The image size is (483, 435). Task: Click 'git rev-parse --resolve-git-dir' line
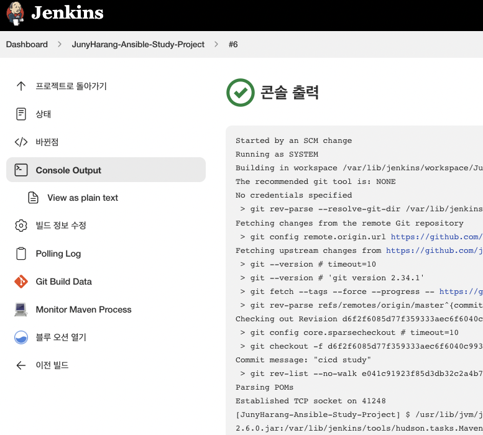[x=361, y=209]
